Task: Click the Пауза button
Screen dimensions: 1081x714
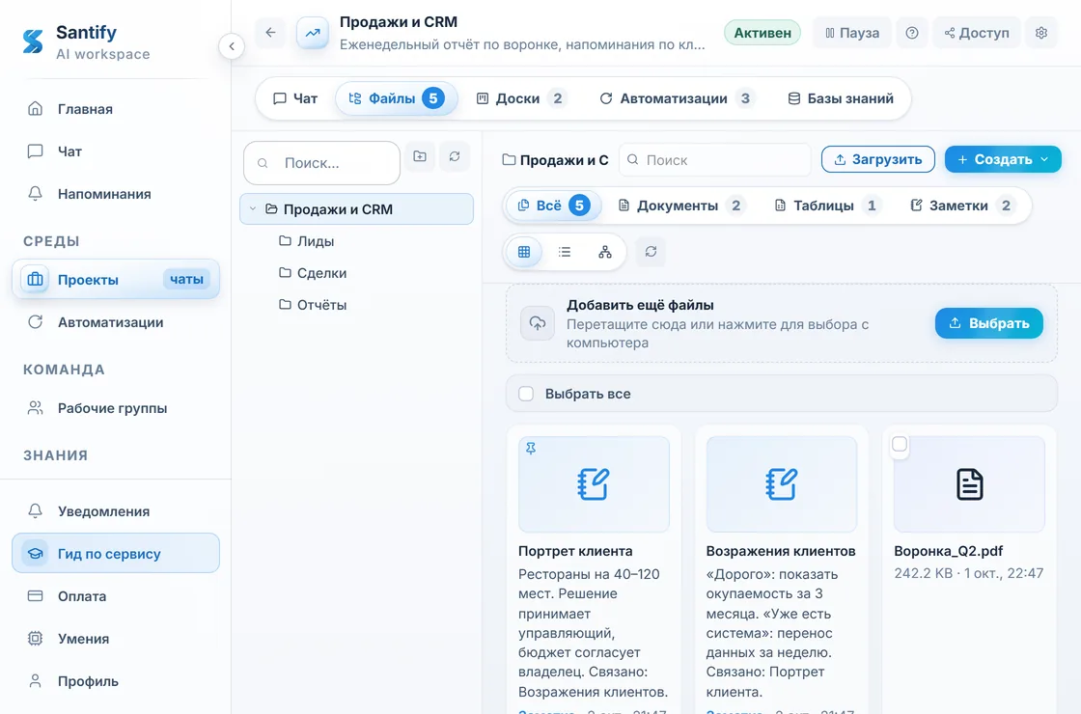Action: tap(852, 33)
